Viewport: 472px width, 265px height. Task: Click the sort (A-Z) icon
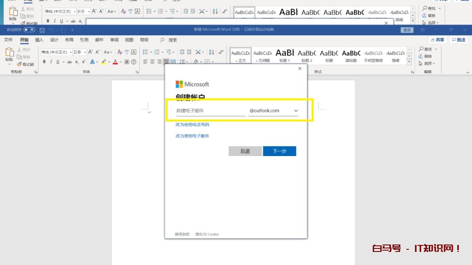click(x=212, y=52)
